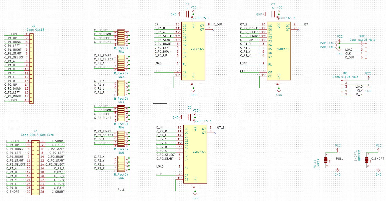Click C_SHORT label beside SHORT1 jumper
Image resolution: width=386 pixels, height=201 pixels.
pyautogui.click(x=378, y=159)
